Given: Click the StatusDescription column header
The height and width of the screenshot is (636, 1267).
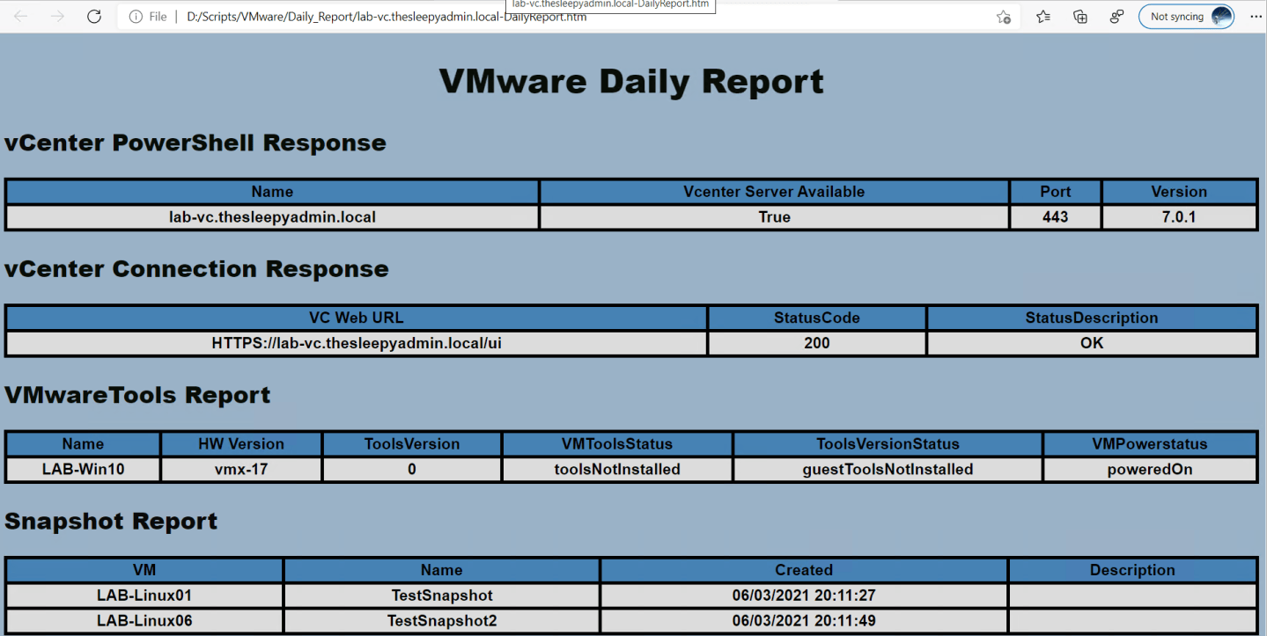Looking at the screenshot, I should tap(1092, 318).
